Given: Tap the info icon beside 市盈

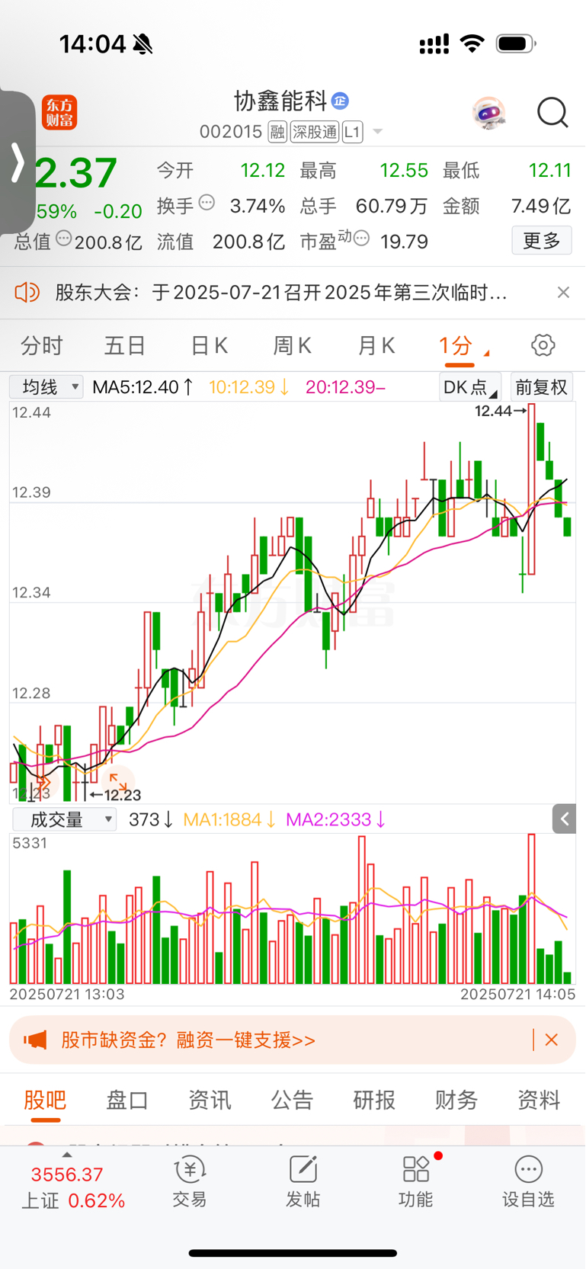Looking at the screenshot, I should tap(362, 239).
